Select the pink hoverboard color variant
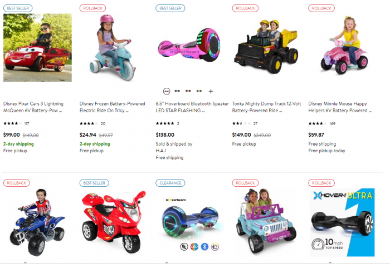390x264 pixels. pyautogui.click(x=167, y=91)
